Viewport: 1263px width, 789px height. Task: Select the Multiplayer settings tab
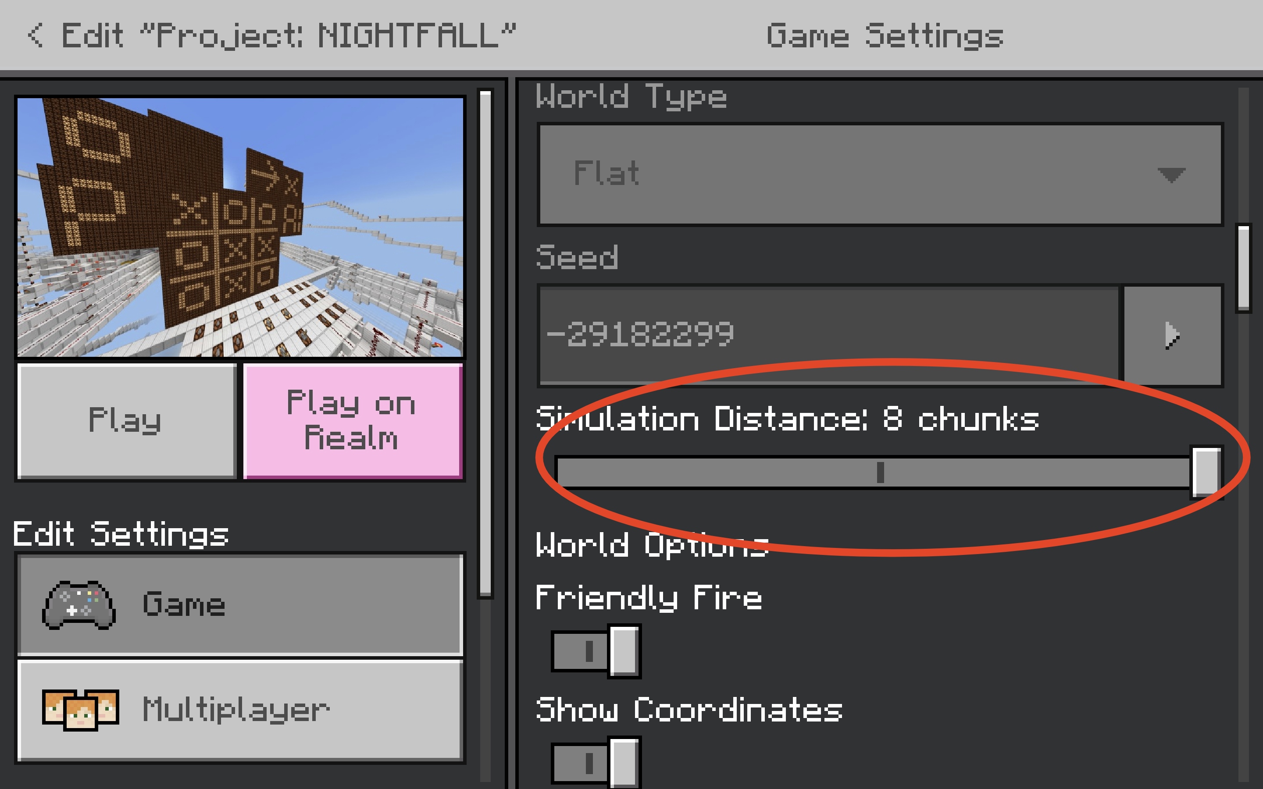click(240, 710)
